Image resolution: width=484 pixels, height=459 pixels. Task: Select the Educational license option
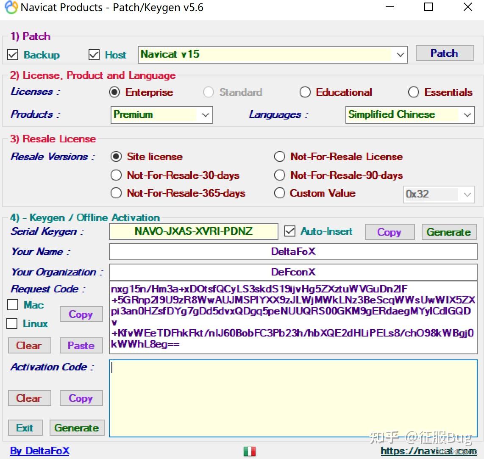point(305,92)
